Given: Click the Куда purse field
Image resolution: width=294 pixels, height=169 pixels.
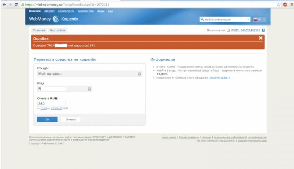Looking at the screenshot, I should click(64, 89).
